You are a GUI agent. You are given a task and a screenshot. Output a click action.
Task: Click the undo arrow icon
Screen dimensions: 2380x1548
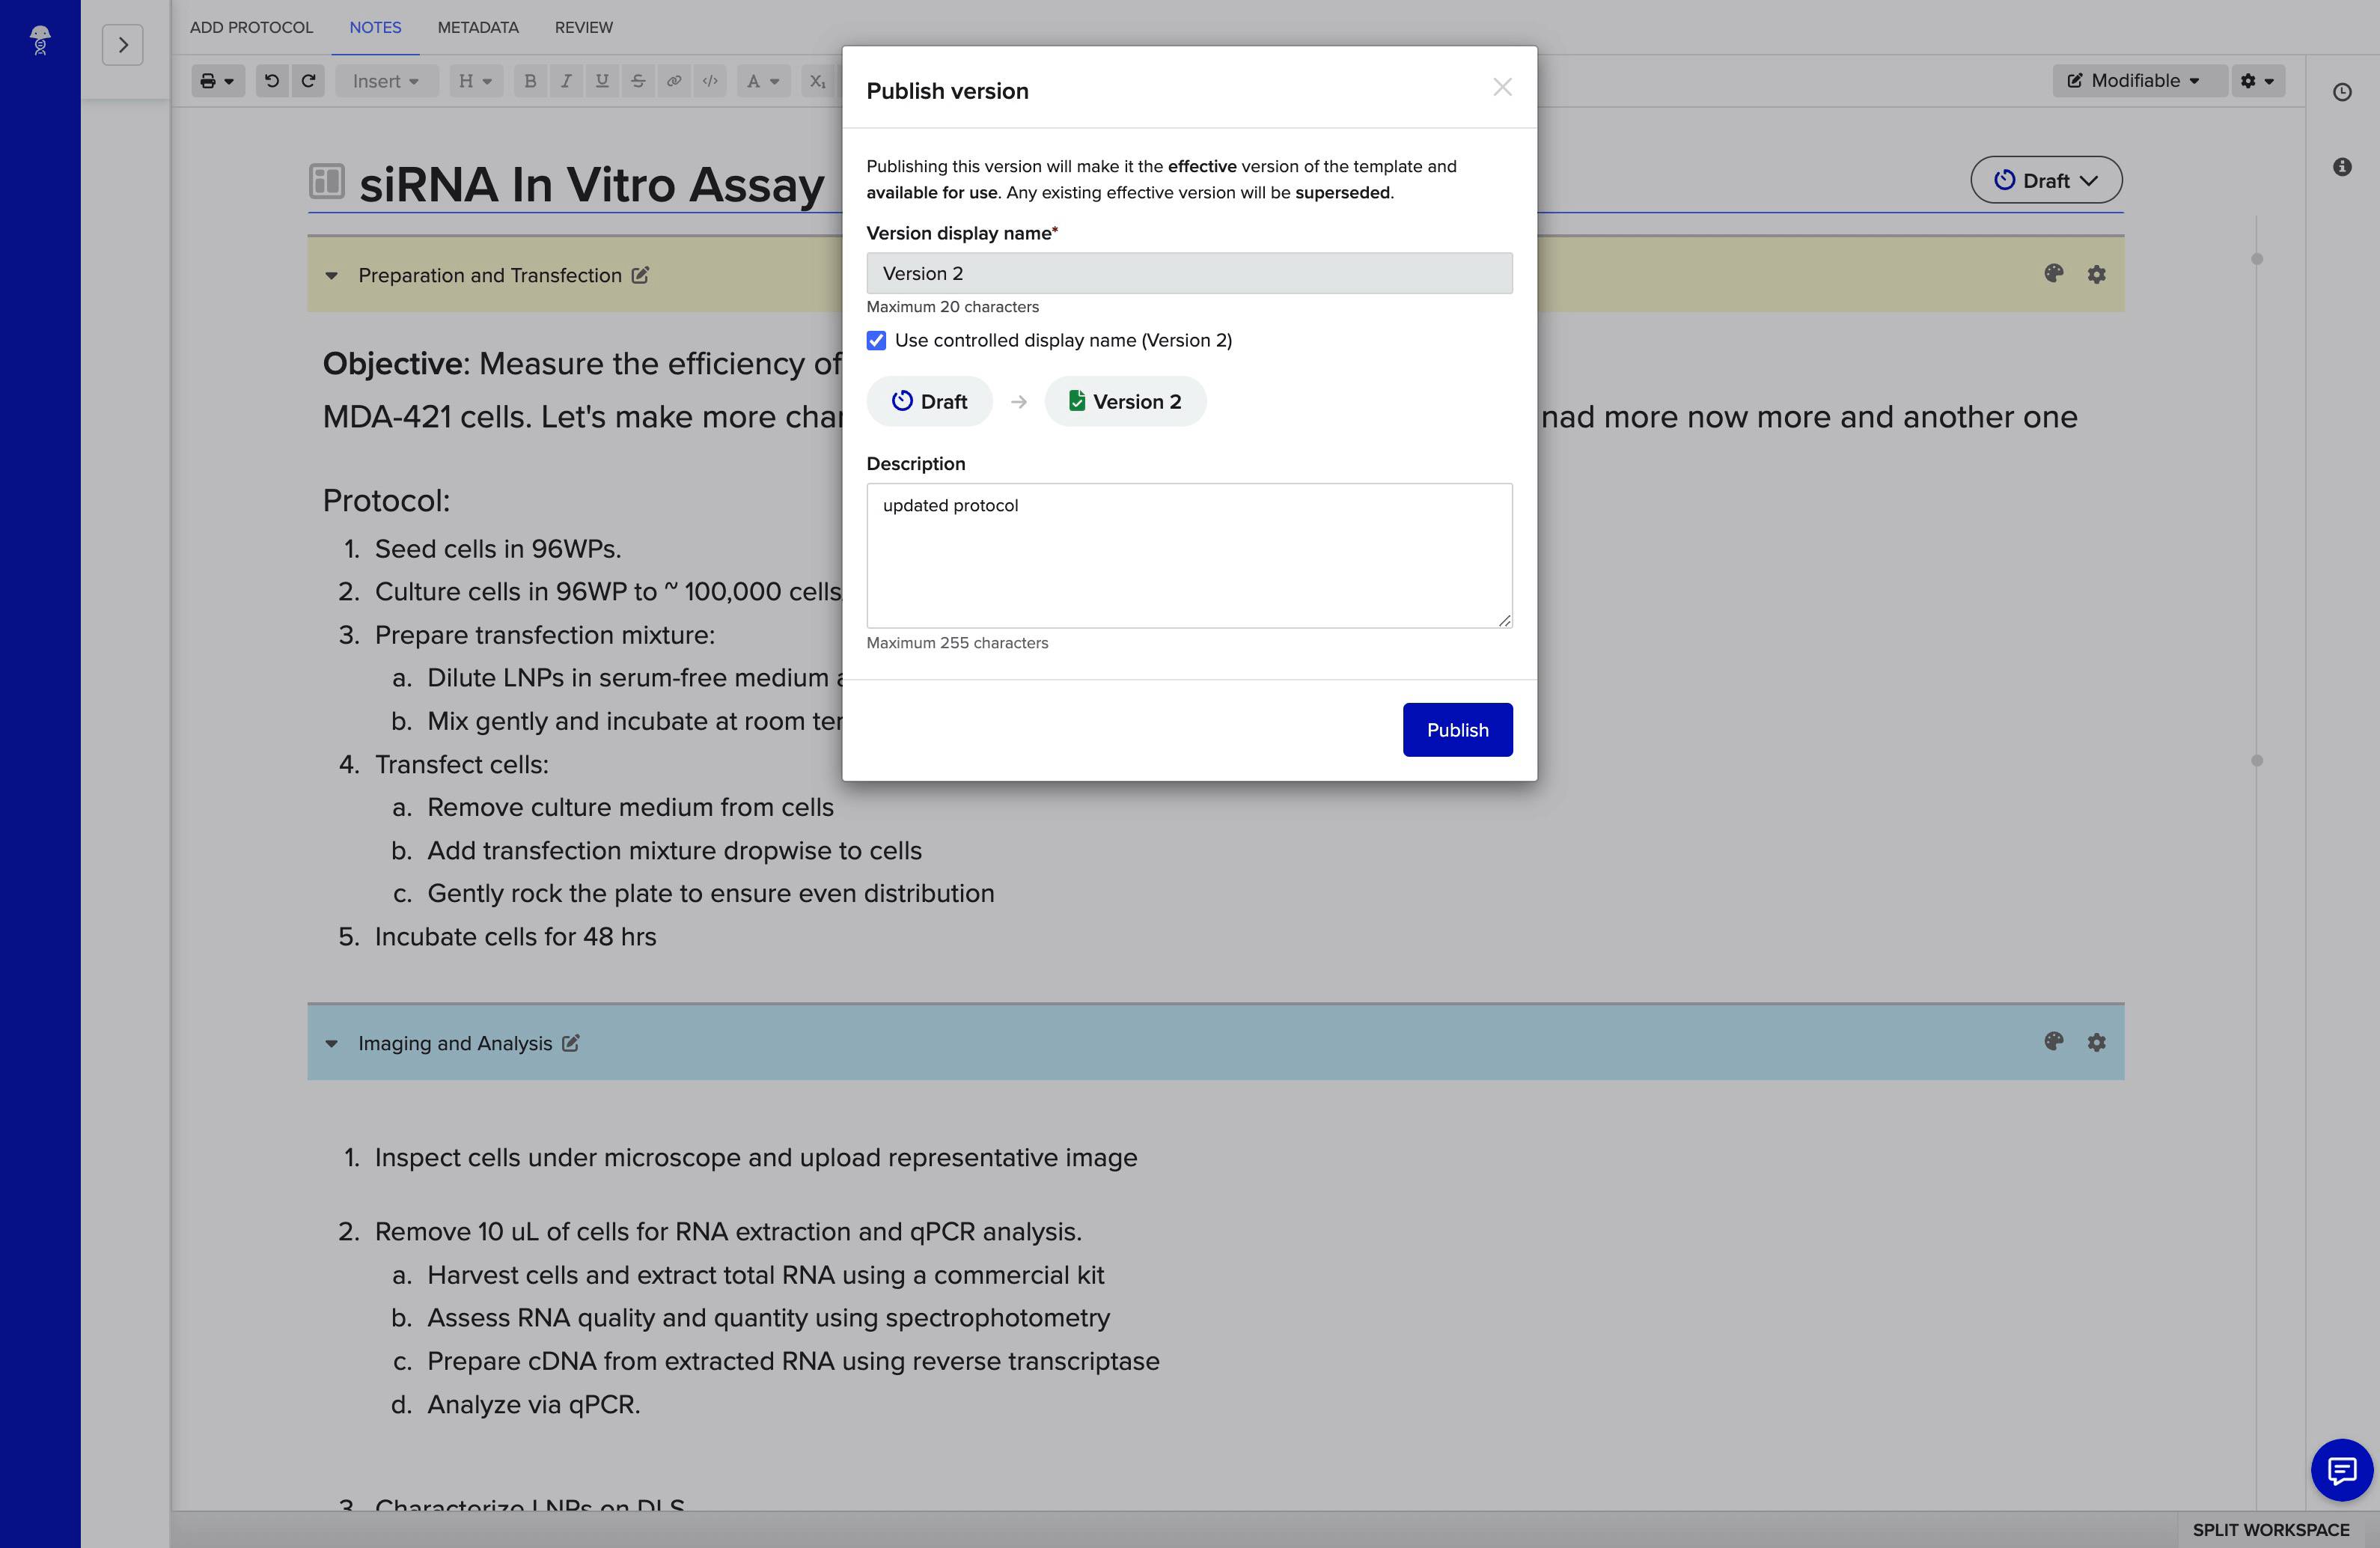pyautogui.click(x=271, y=81)
